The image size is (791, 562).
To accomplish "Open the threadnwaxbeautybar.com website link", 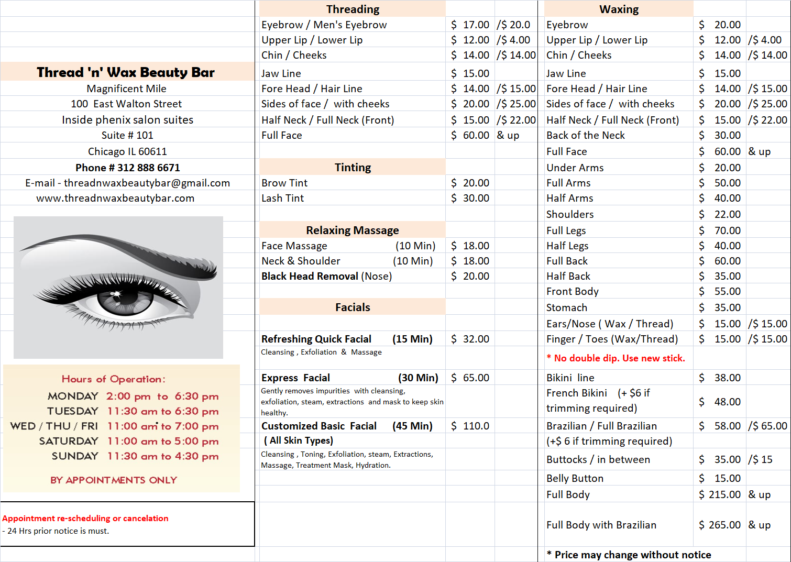I will [x=115, y=199].
